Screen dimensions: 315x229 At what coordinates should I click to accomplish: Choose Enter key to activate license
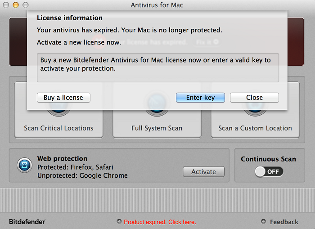click(x=200, y=98)
